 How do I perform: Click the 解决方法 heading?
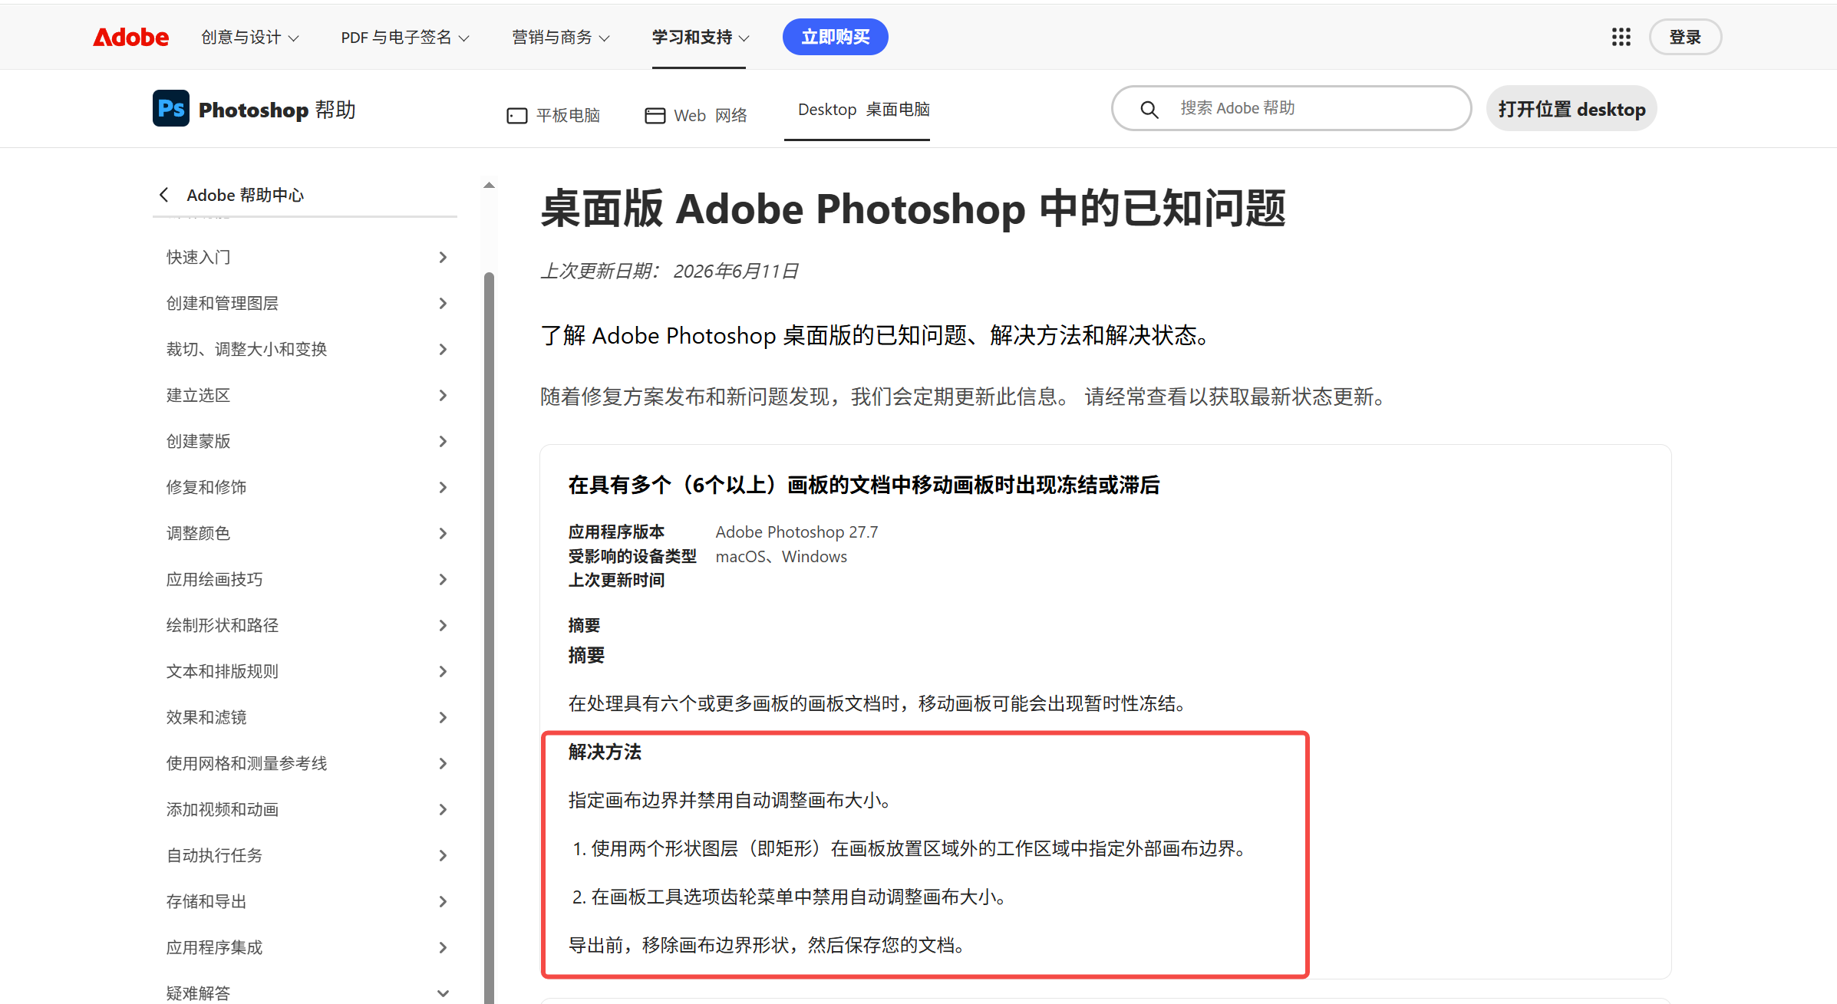tap(605, 752)
